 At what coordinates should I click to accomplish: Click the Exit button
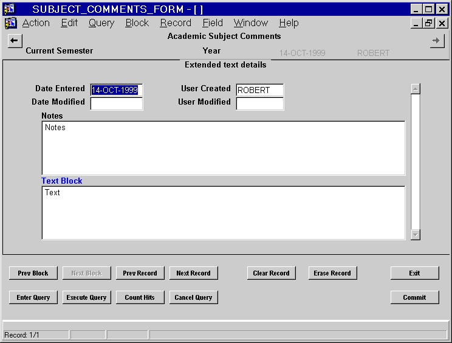point(415,273)
